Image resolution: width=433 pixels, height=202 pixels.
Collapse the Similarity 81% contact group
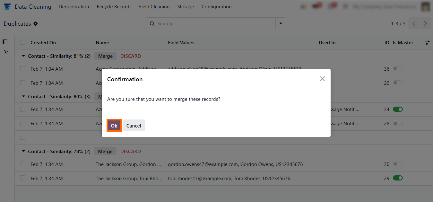(x=23, y=56)
